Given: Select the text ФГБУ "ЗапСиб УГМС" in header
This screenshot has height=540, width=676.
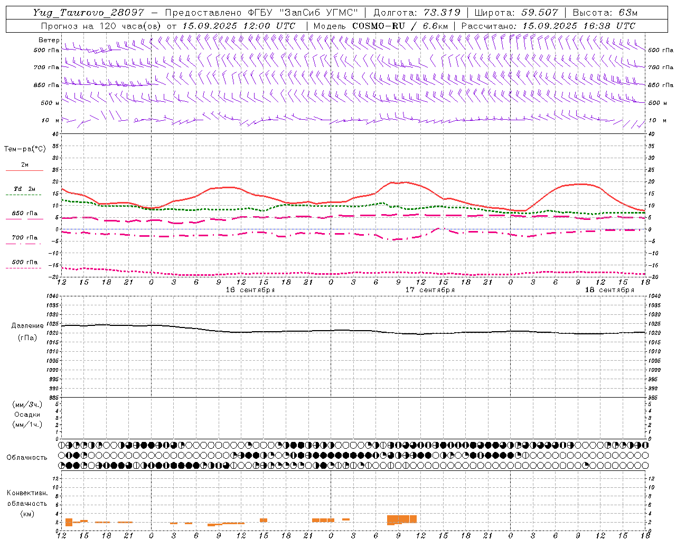Looking at the screenshot, I should 303,13.
